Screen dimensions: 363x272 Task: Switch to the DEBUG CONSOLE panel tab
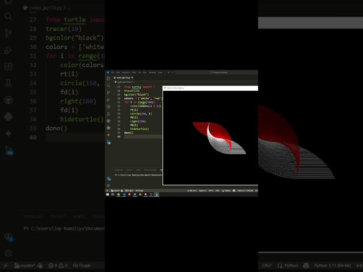coord(150,170)
